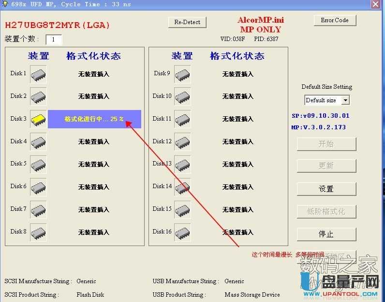The image size is (385, 302).
Task: Close the 698x UFD MP window
Action: tap(375, 4)
